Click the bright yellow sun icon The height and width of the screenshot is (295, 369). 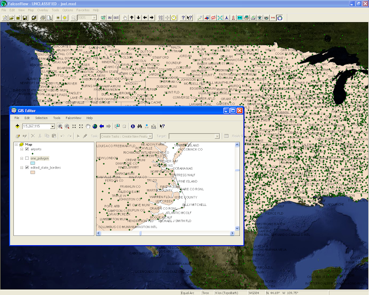pos(65,18)
